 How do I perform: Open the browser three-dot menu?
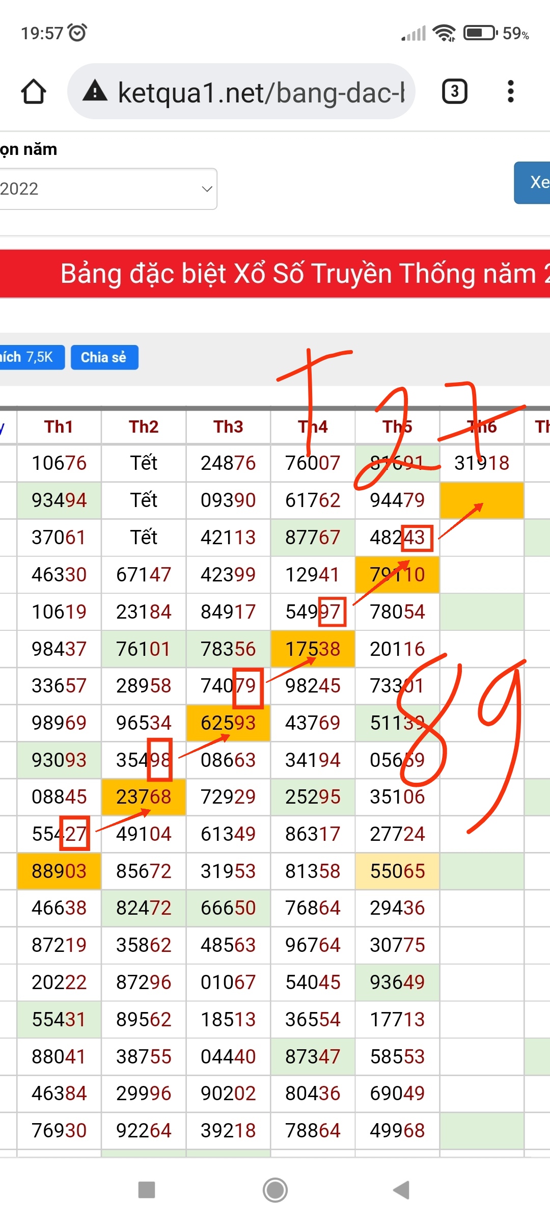point(511,92)
